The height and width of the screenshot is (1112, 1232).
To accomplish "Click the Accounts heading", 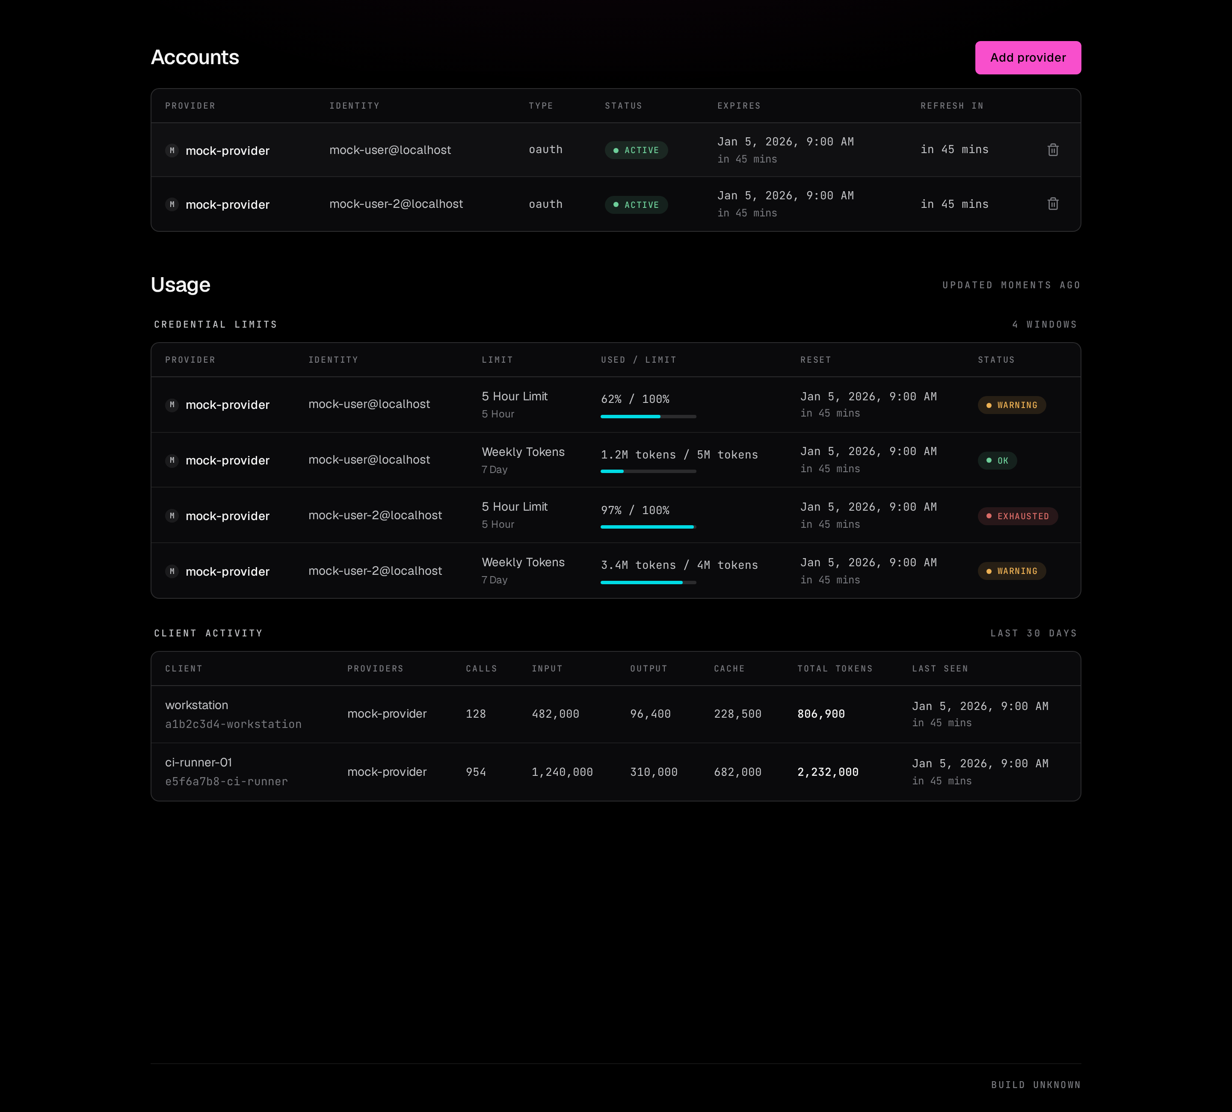I will tap(195, 57).
